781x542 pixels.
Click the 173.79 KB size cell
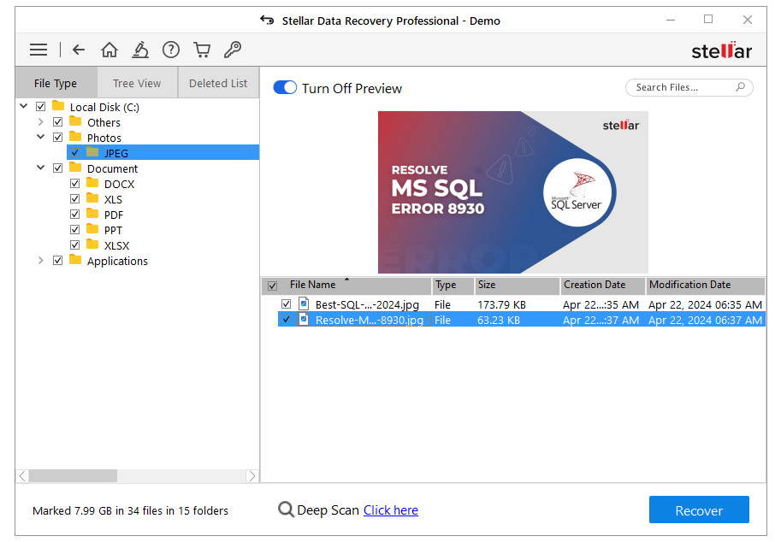(501, 304)
